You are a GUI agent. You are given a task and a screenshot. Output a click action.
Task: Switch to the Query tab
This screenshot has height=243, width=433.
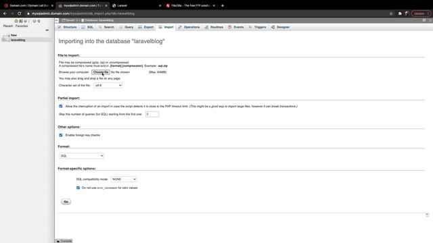tap(127, 27)
